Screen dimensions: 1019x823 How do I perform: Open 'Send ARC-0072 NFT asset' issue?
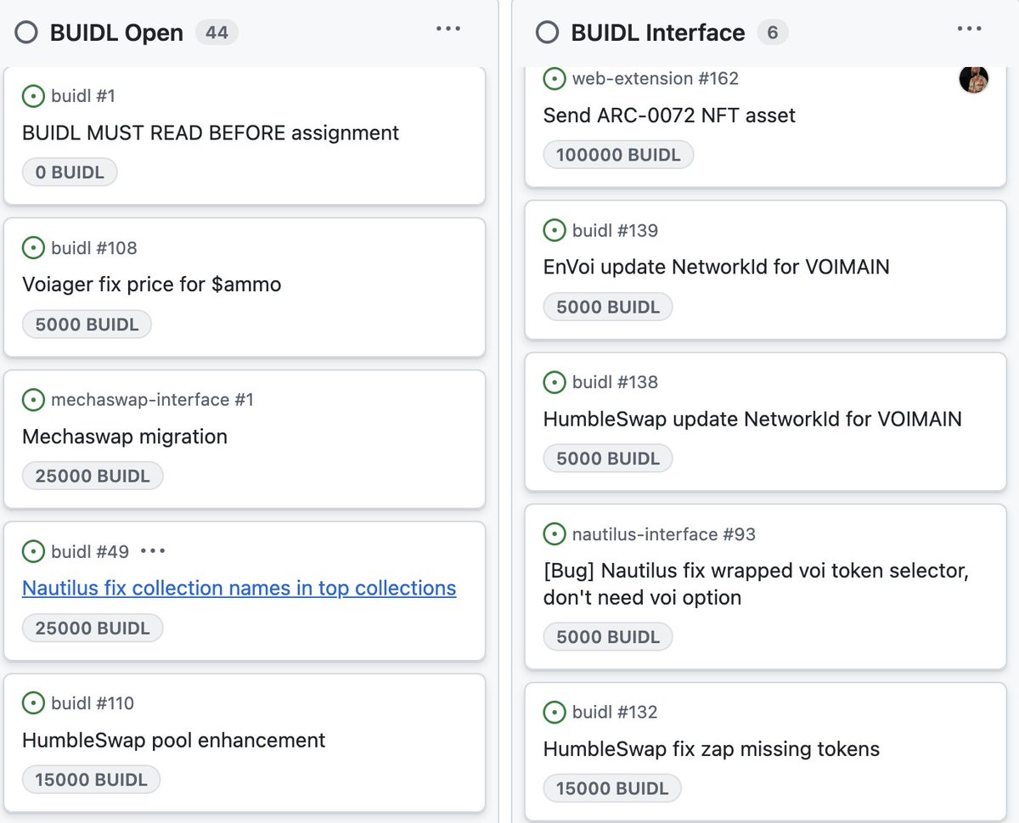(x=669, y=116)
